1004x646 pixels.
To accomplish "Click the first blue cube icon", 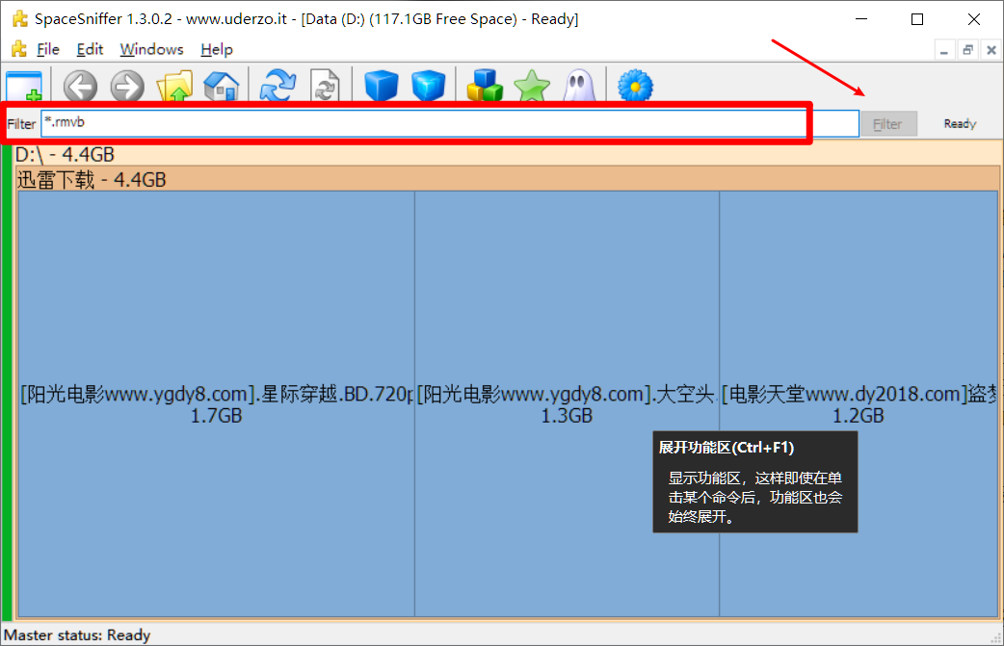I will [x=381, y=86].
